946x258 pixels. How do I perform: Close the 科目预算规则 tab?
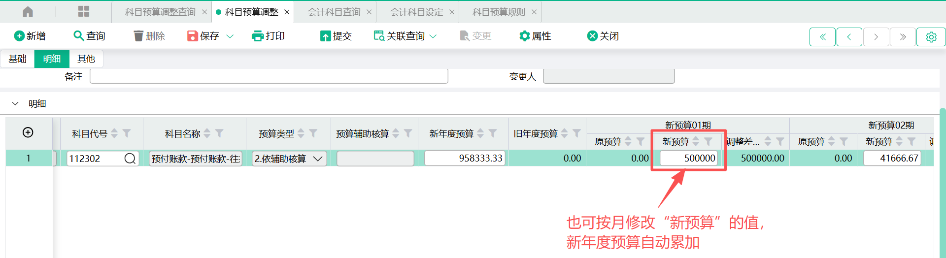click(534, 12)
